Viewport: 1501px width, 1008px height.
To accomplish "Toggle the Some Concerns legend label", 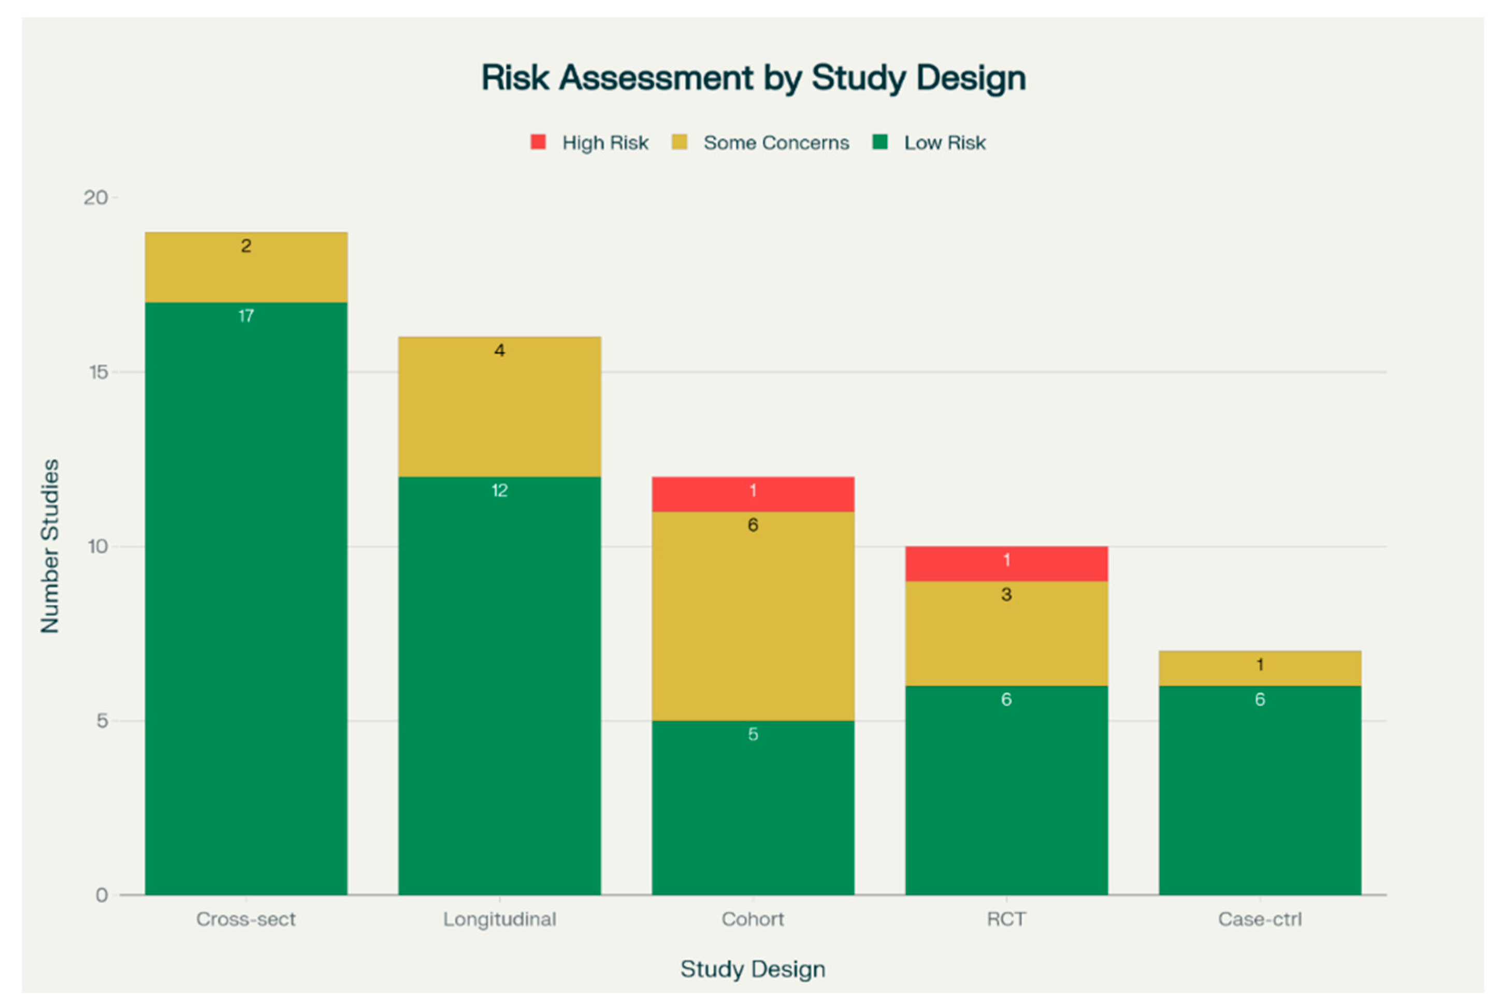I will click(775, 143).
